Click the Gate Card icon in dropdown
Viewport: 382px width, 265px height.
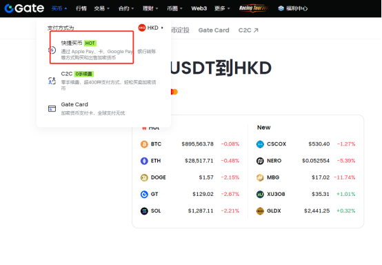52,108
